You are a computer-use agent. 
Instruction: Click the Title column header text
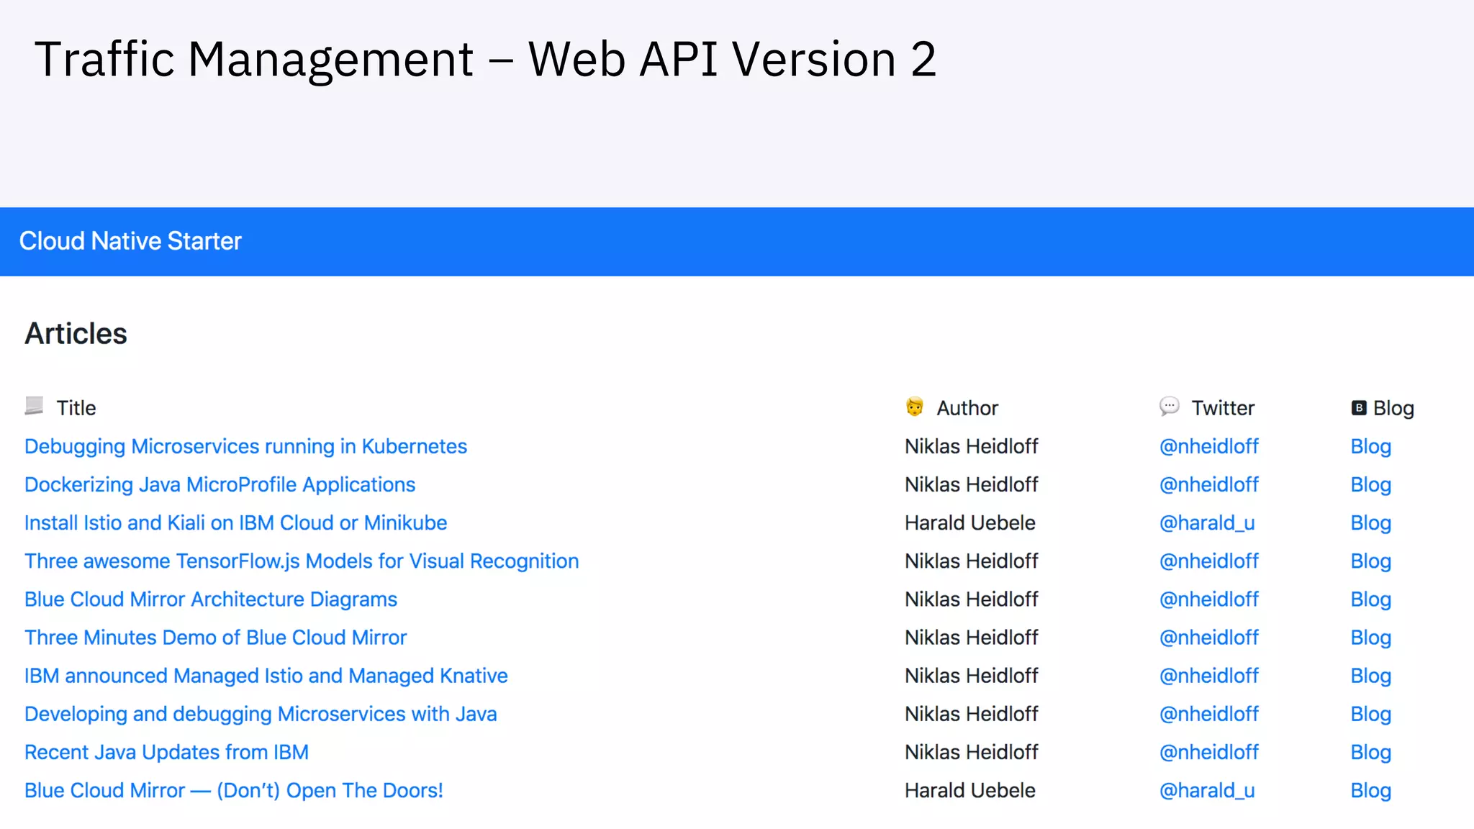point(76,408)
